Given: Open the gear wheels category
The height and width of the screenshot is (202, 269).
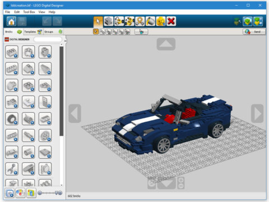Looking at the screenshot, I should click(x=45, y=135).
